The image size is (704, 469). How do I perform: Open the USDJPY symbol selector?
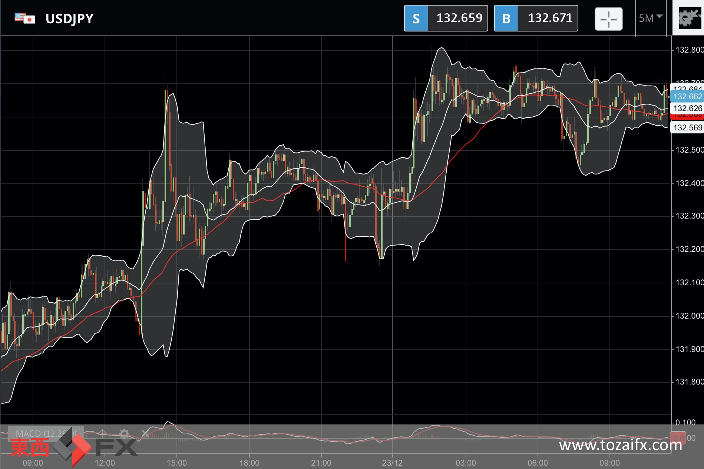click(x=69, y=19)
